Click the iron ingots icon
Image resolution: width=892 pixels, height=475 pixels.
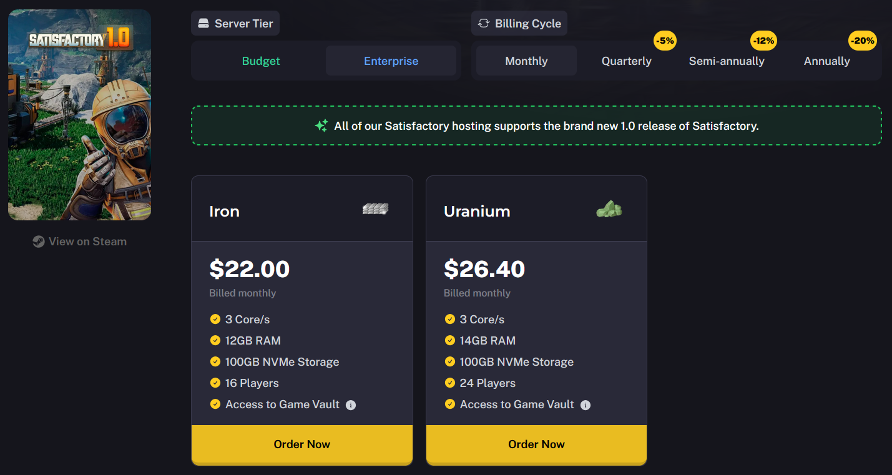[x=376, y=209]
